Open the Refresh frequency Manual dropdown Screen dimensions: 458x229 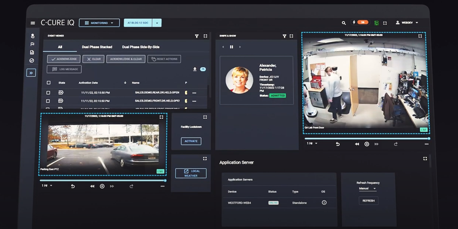pos(367,189)
